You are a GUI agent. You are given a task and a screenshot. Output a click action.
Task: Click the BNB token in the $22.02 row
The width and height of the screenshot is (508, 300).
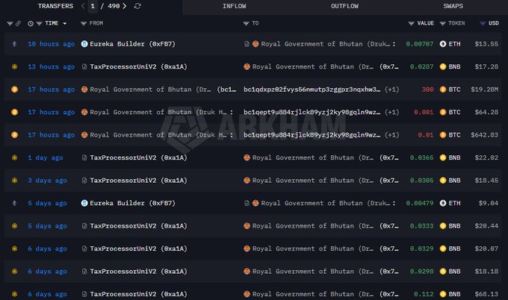tap(450, 157)
